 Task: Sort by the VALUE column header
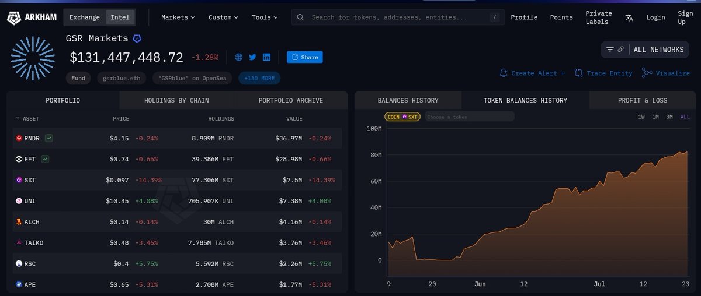pyautogui.click(x=294, y=119)
